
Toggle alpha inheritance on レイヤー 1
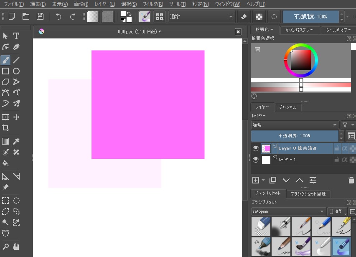point(344,159)
